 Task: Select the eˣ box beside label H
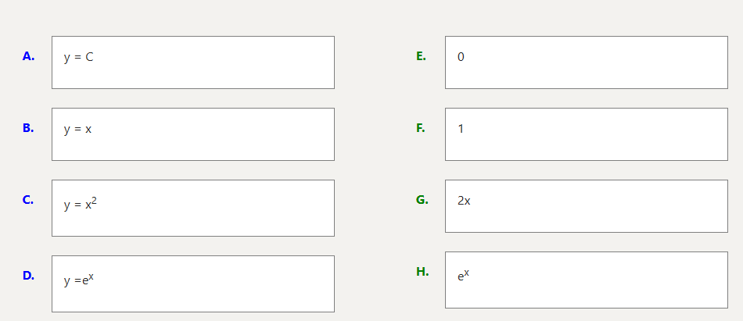pos(586,280)
